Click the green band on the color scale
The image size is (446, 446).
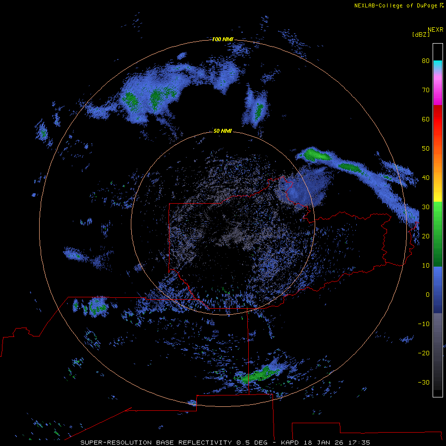click(438, 234)
